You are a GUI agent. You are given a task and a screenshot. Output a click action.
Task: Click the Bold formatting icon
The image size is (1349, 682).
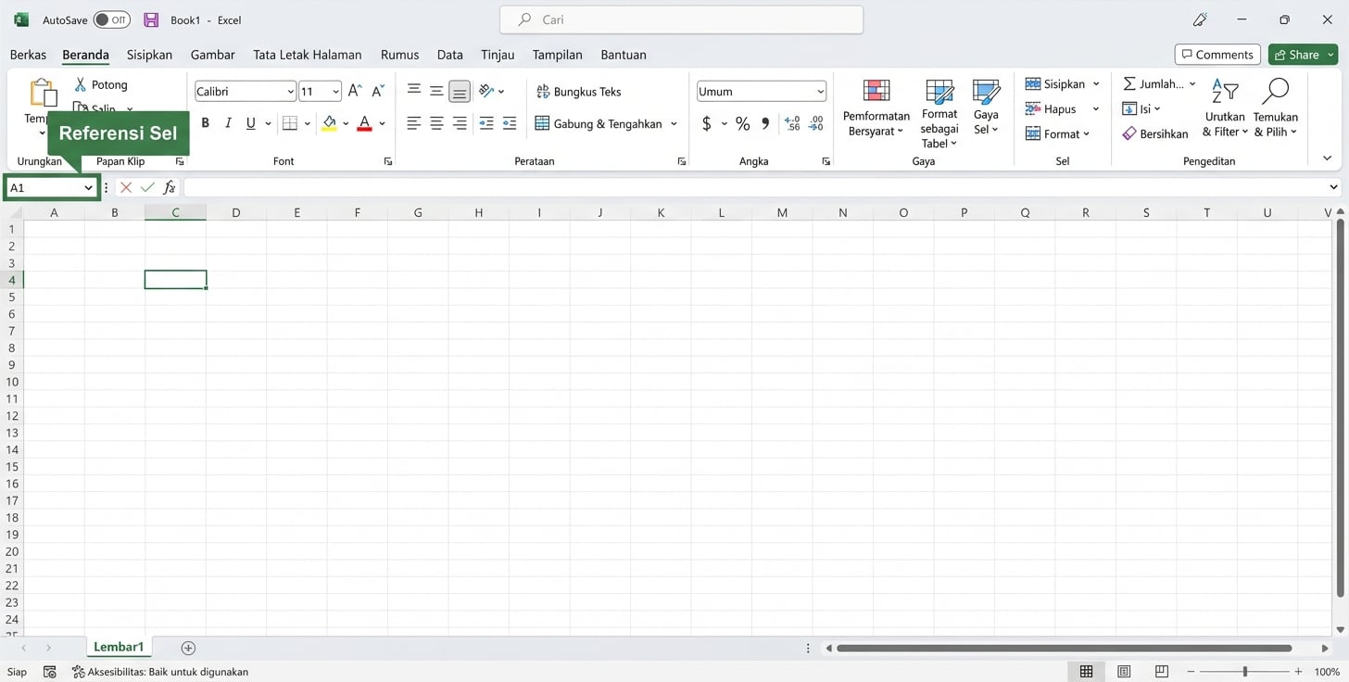coord(205,123)
